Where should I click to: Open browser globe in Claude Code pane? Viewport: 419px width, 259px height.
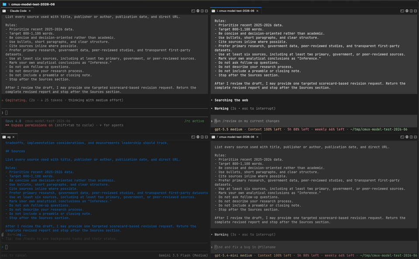coord(198,11)
